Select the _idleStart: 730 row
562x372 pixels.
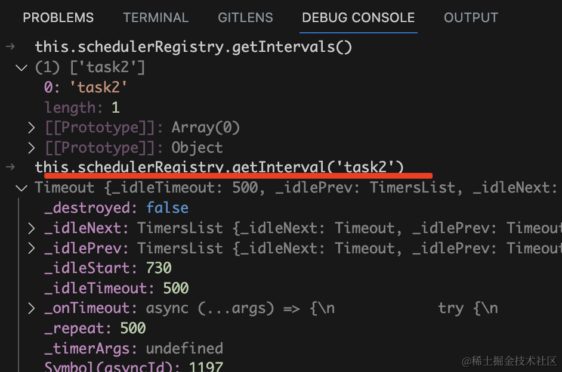(107, 268)
